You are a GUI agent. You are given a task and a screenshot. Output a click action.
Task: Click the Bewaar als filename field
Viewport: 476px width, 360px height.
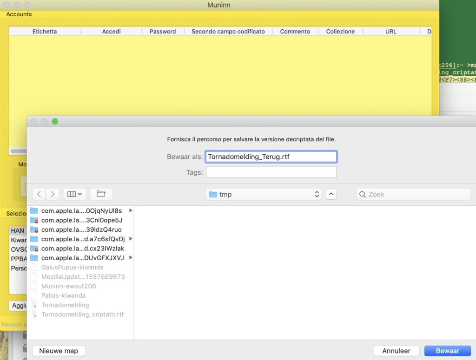(271, 157)
